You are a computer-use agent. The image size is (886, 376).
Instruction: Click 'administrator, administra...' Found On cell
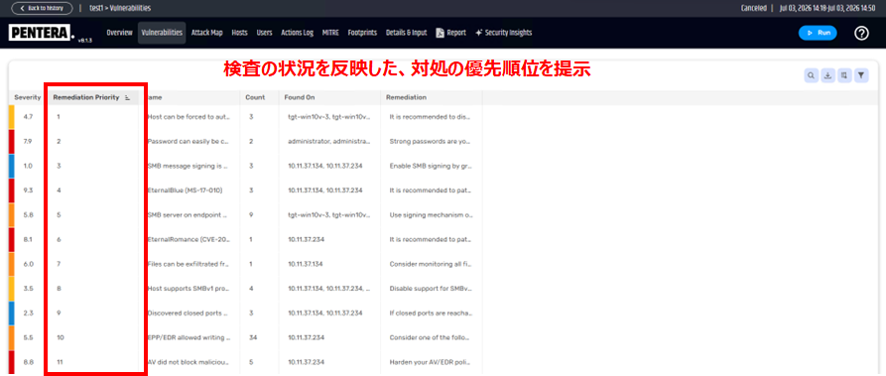(328, 141)
